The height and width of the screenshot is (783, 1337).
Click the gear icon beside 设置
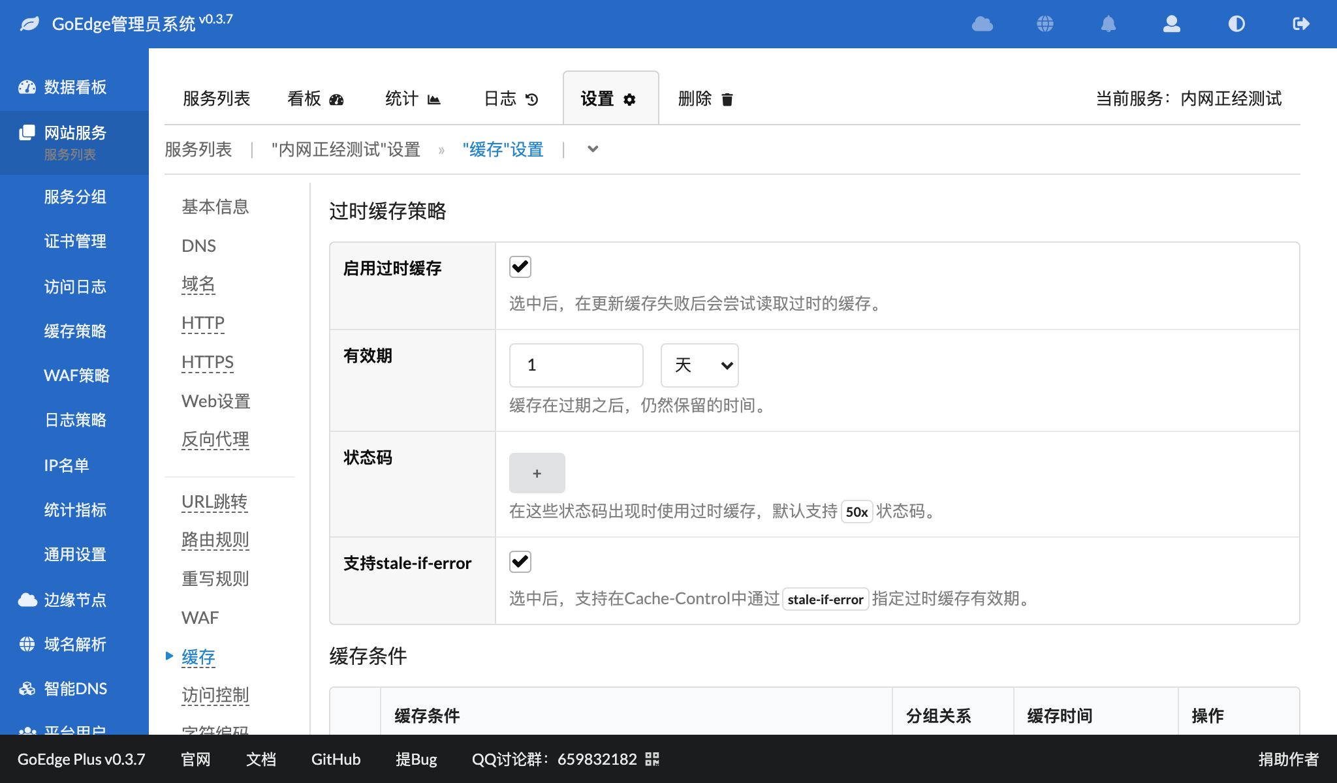coord(629,99)
